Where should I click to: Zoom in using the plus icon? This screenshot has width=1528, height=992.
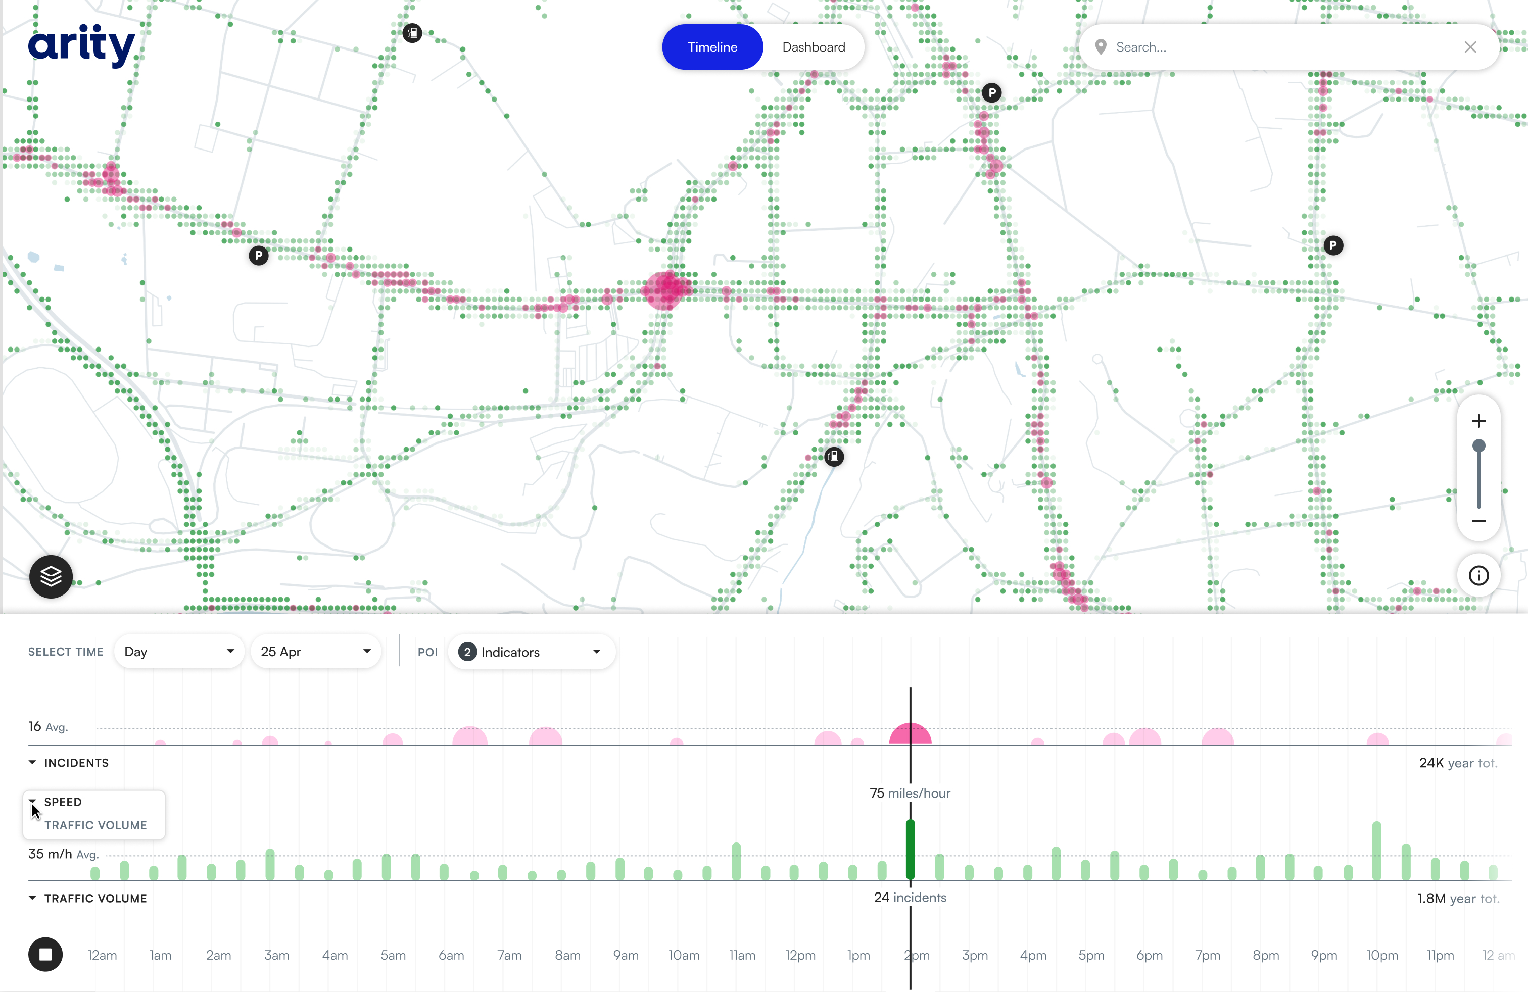[x=1478, y=422]
